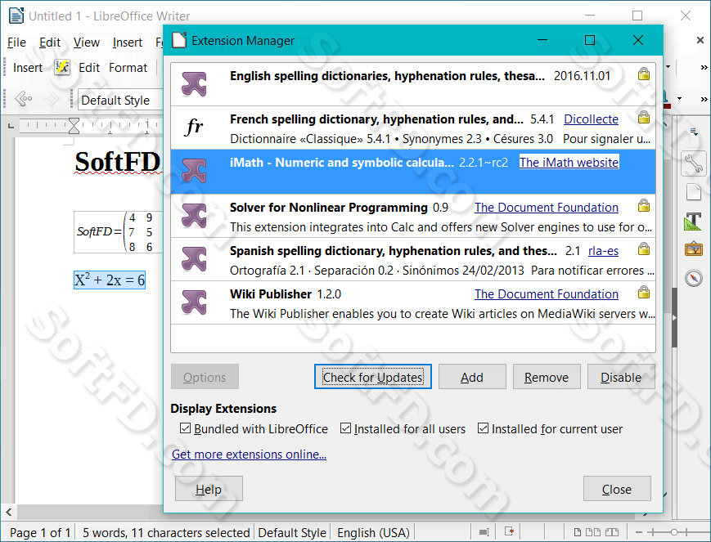711x542 pixels.
Task: Click the Check for Updates button
Action: click(x=373, y=377)
